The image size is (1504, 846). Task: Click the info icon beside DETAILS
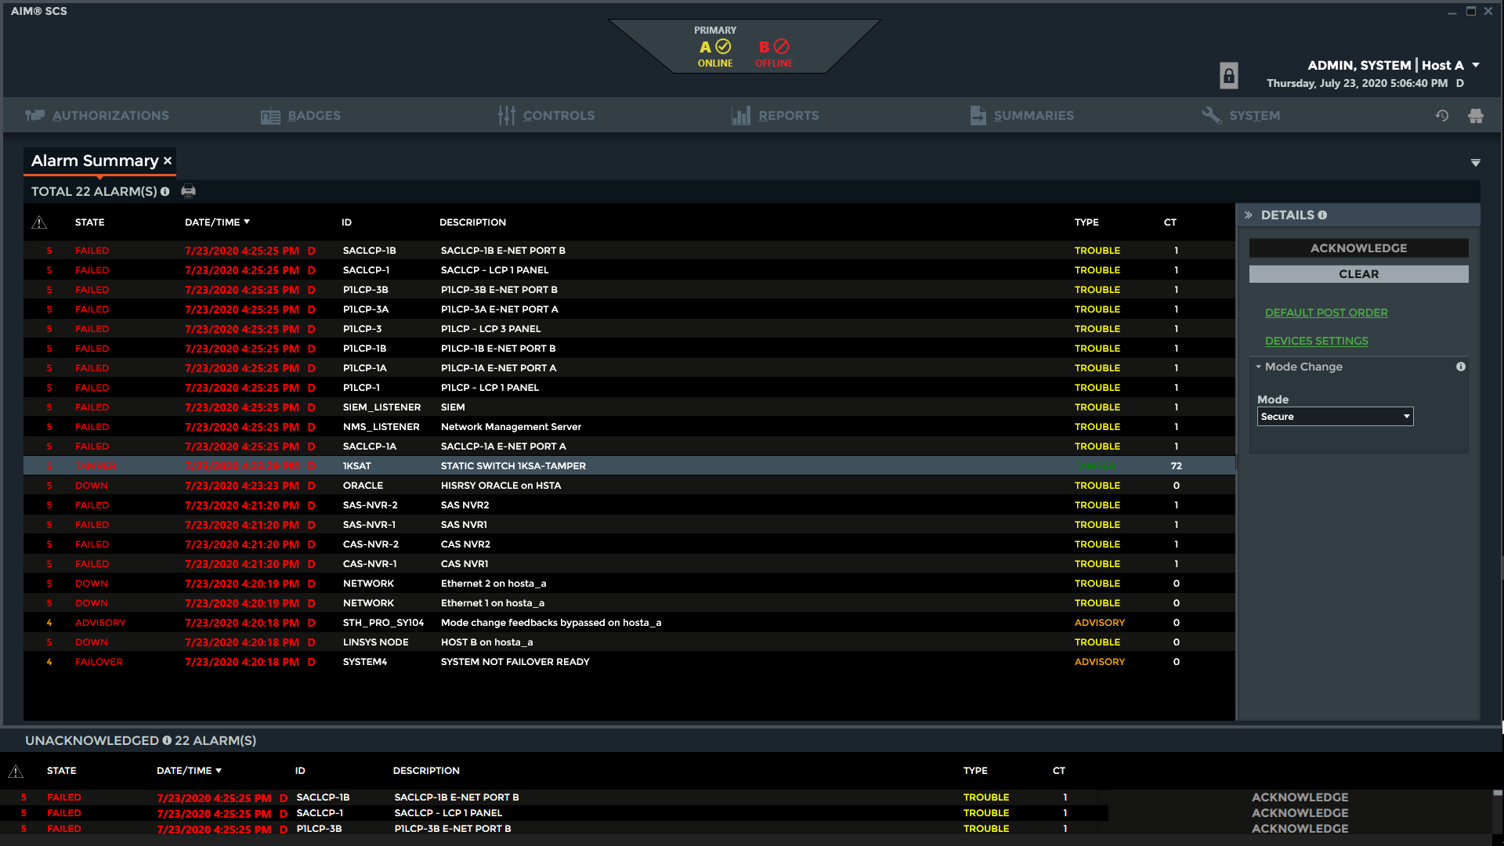[x=1322, y=215]
